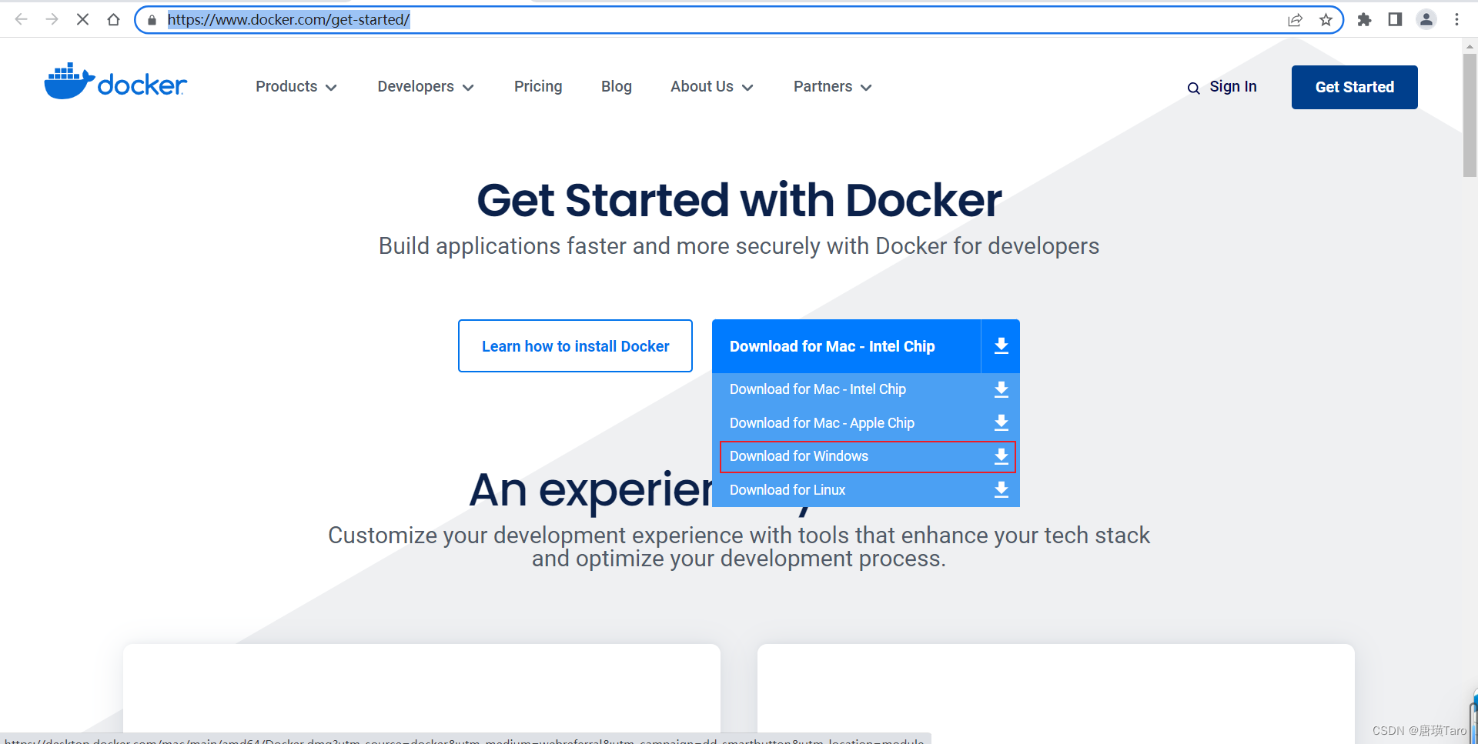Go forward using the browser forward arrow
The height and width of the screenshot is (744, 1478).
pyautogui.click(x=52, y=19)
